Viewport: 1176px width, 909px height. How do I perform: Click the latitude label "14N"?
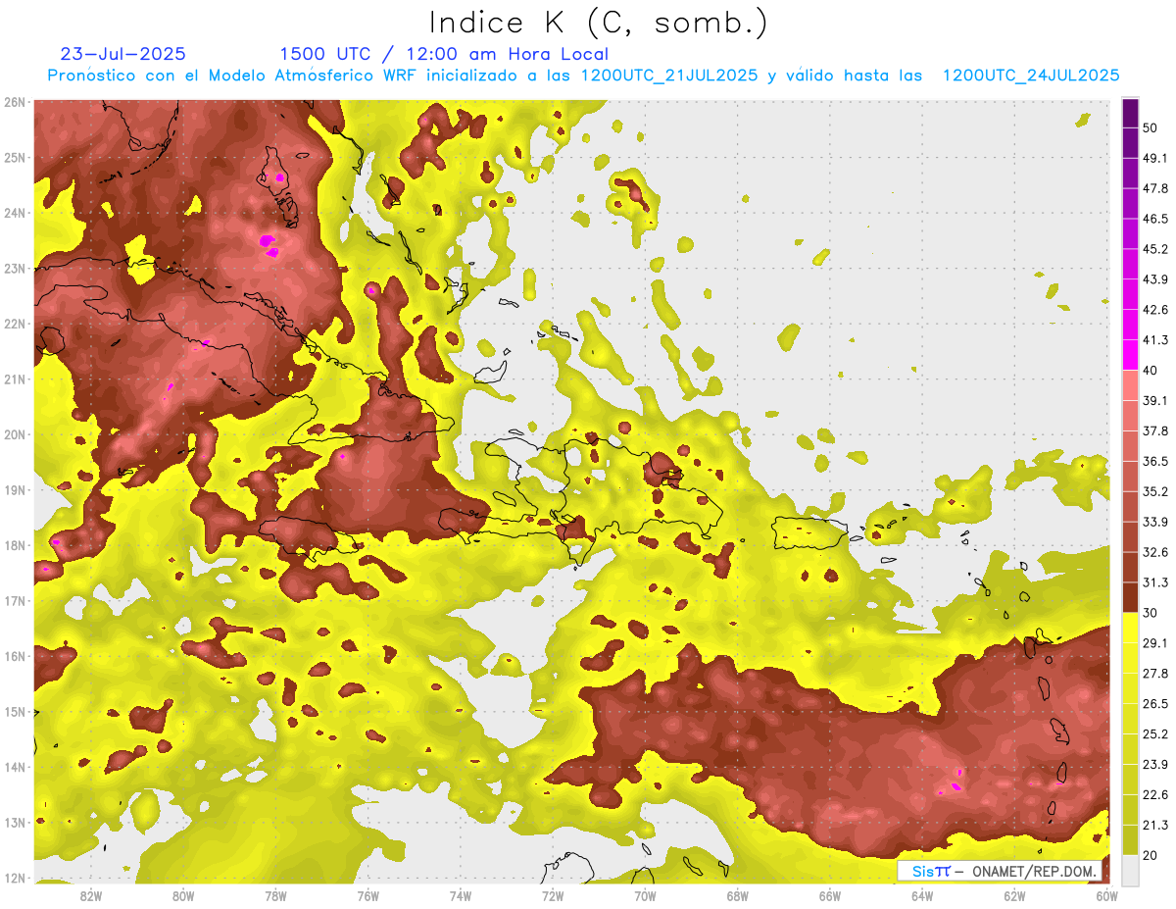pyautogui.click(x=14, y=767)
